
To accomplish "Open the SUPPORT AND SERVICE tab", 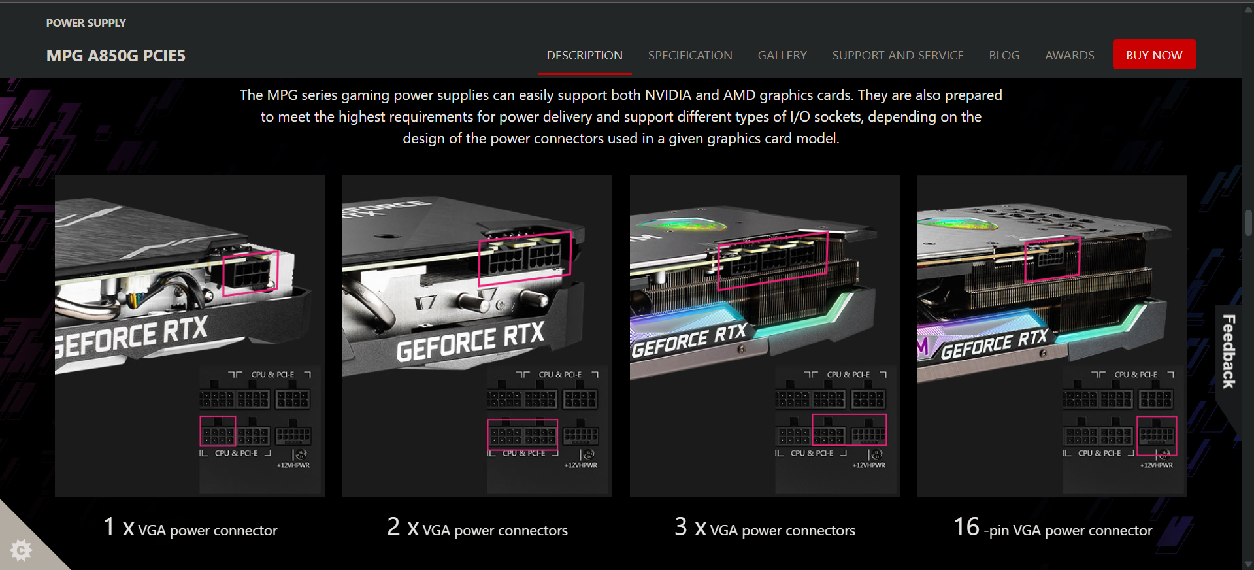I will point(898,56).
